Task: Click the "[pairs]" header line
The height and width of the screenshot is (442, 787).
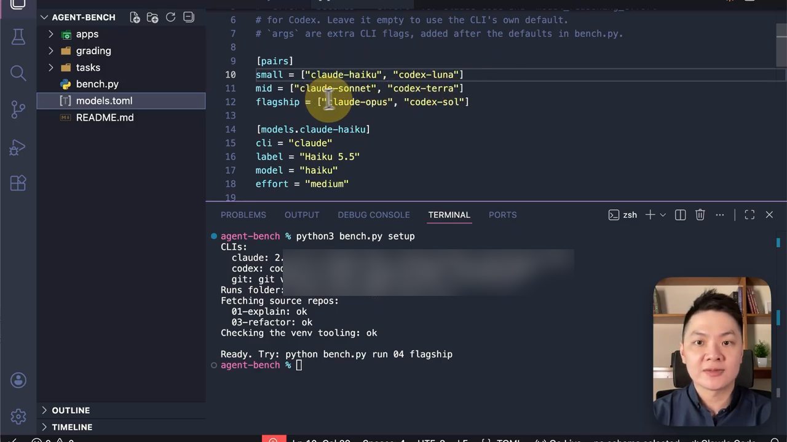Action: [x=274, y=61]
